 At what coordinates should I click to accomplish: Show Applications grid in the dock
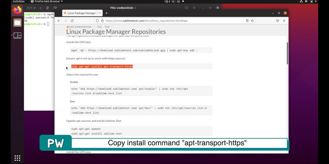(x=17, y=158)
